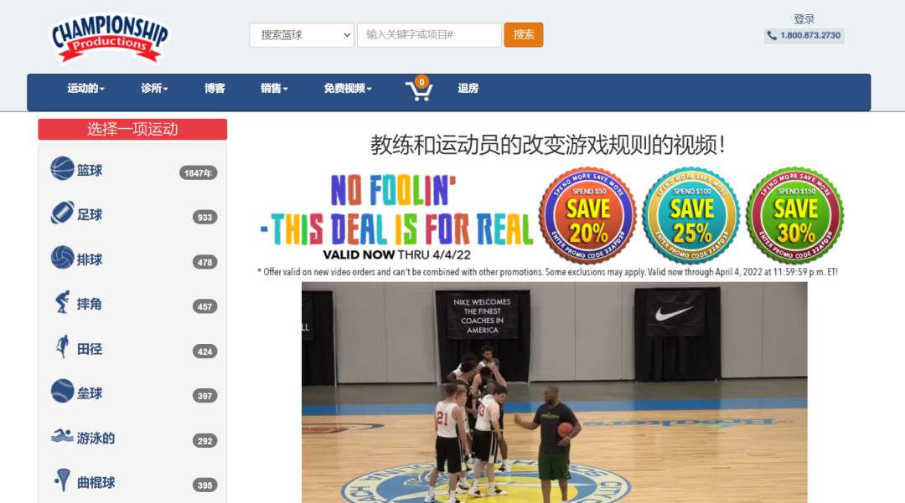Click the football icon beside 足球
Screen dimensions: 905x503
click(x=62, y=213)
